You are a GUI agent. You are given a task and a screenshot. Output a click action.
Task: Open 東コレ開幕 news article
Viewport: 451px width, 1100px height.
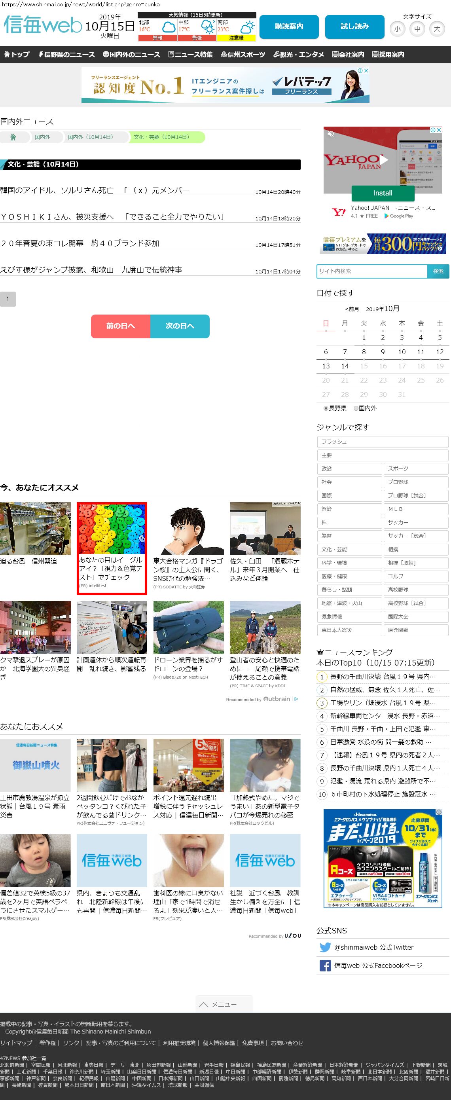tap(80, 243)
